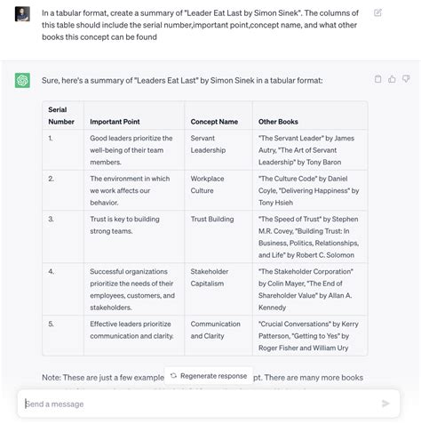Click the Servant Leadership concept cell
The height and width of the screenshot is (424, 421).
click(x=218, y=150)
